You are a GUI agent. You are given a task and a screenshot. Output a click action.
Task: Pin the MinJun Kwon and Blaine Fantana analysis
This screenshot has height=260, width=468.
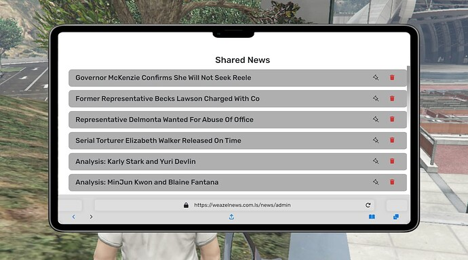click(x=376, y=182)
